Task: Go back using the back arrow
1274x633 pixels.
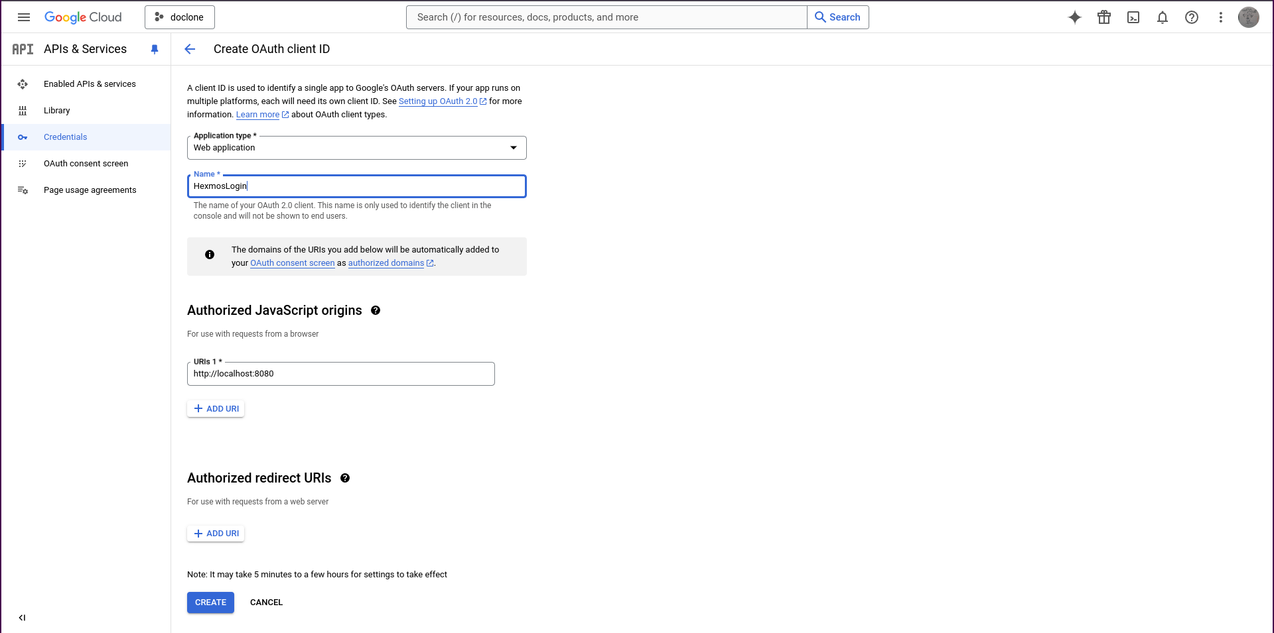Action: pyautogui.click(x=190, y=49)
